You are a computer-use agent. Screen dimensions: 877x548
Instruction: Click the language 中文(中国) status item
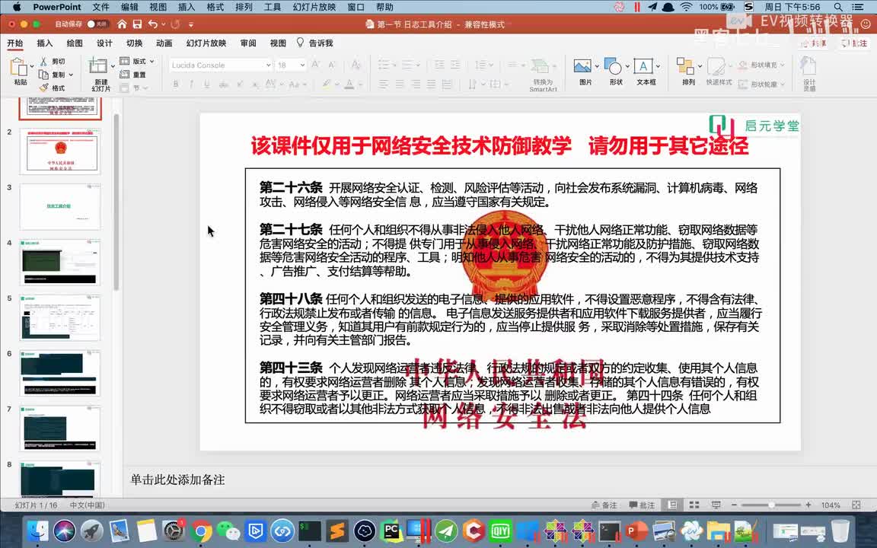87,505
